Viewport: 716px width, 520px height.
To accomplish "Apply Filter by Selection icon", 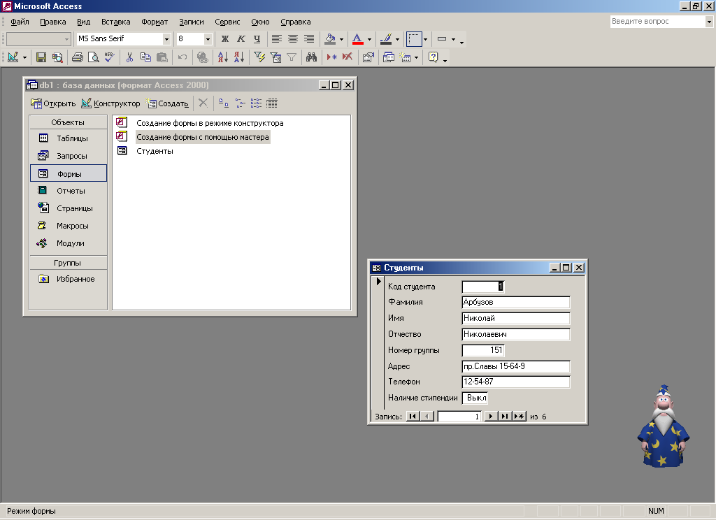I will 259,57.
